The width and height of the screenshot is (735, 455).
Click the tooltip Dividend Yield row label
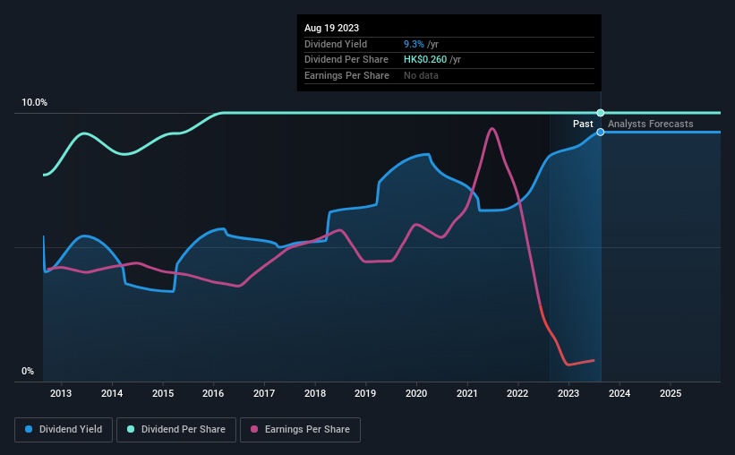[336, 44]
